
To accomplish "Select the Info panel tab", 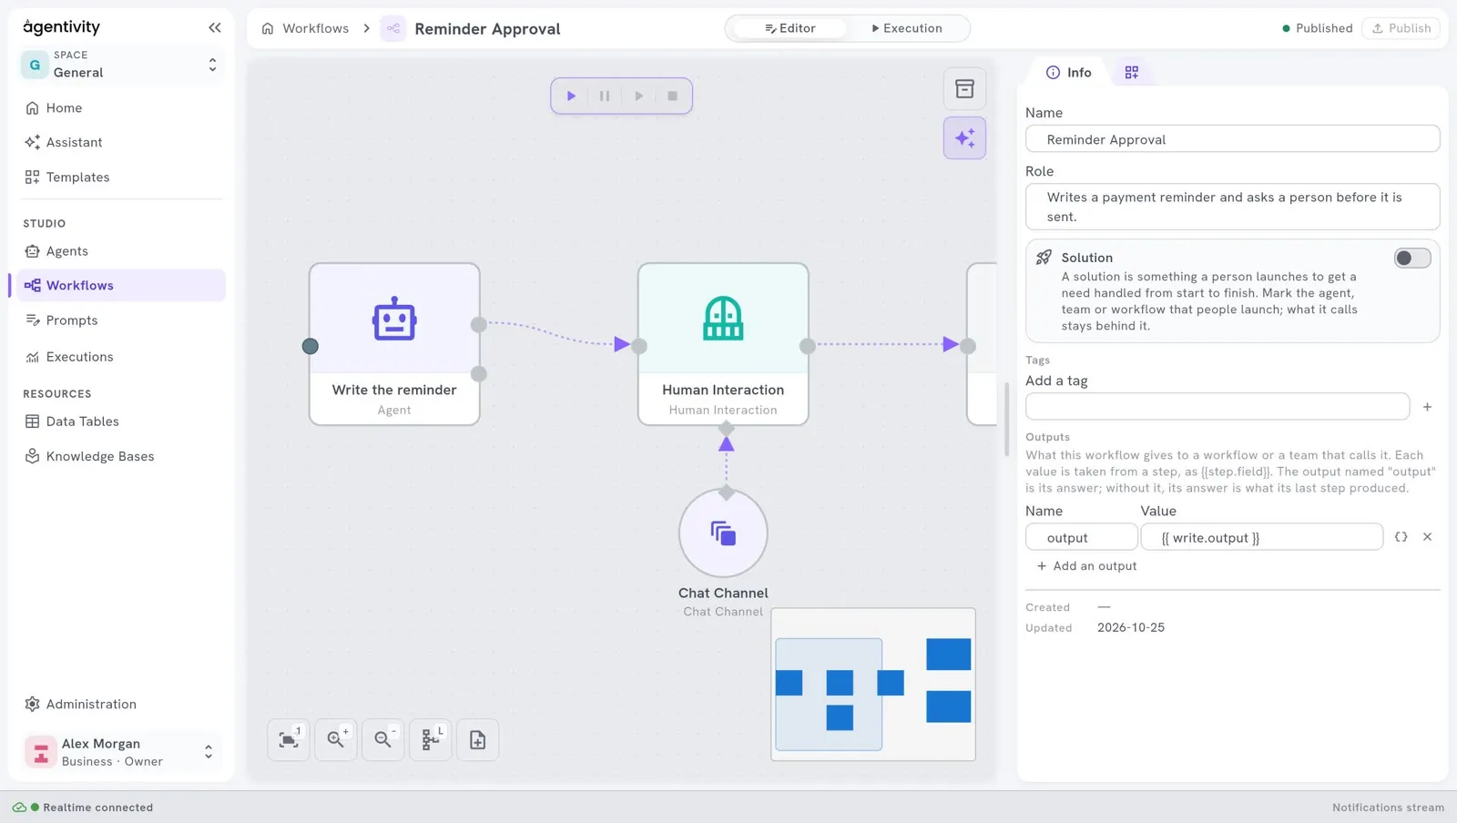I will [1068, 72].
